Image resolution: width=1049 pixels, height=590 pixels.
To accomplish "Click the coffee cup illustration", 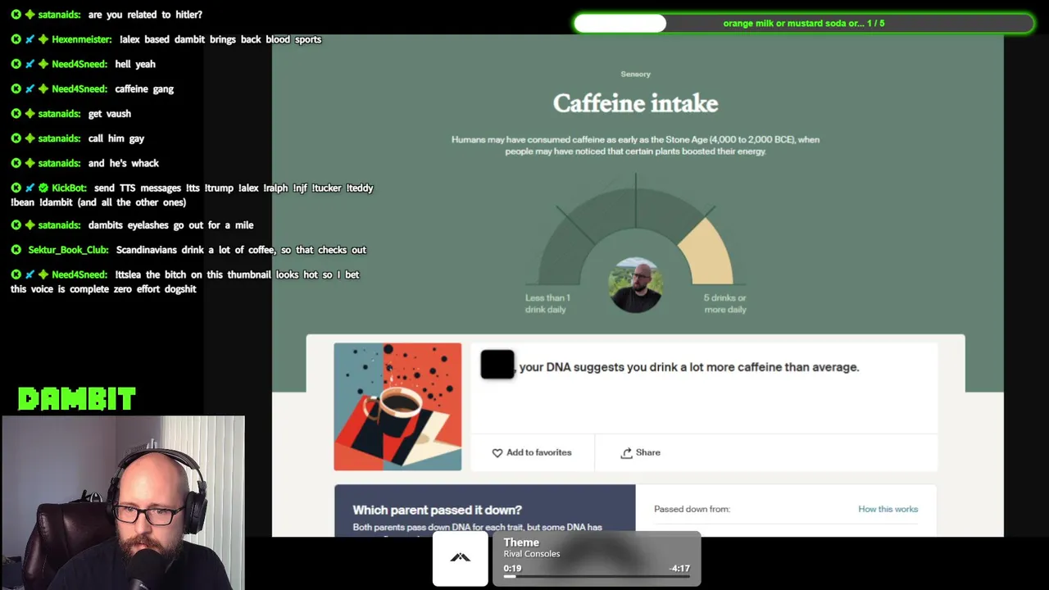I will 397,406.
